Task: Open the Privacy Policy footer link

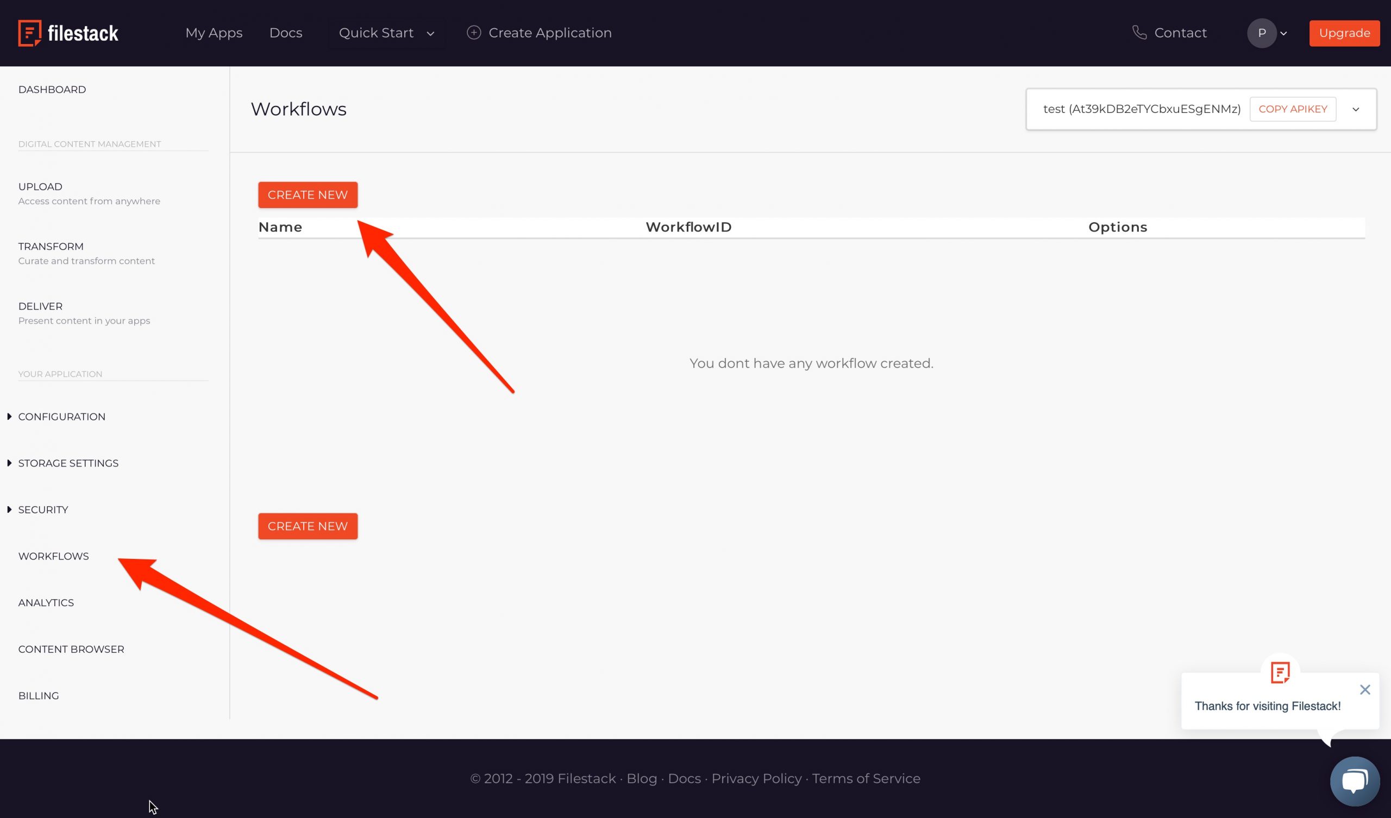Action: tap(756, 778)
